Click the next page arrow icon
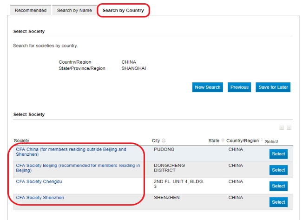 (x=289, y=128)
